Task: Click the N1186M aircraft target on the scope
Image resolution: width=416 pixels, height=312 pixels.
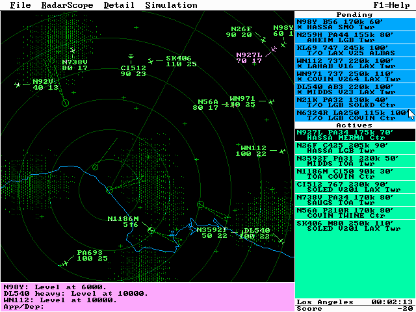Action: 151,230
